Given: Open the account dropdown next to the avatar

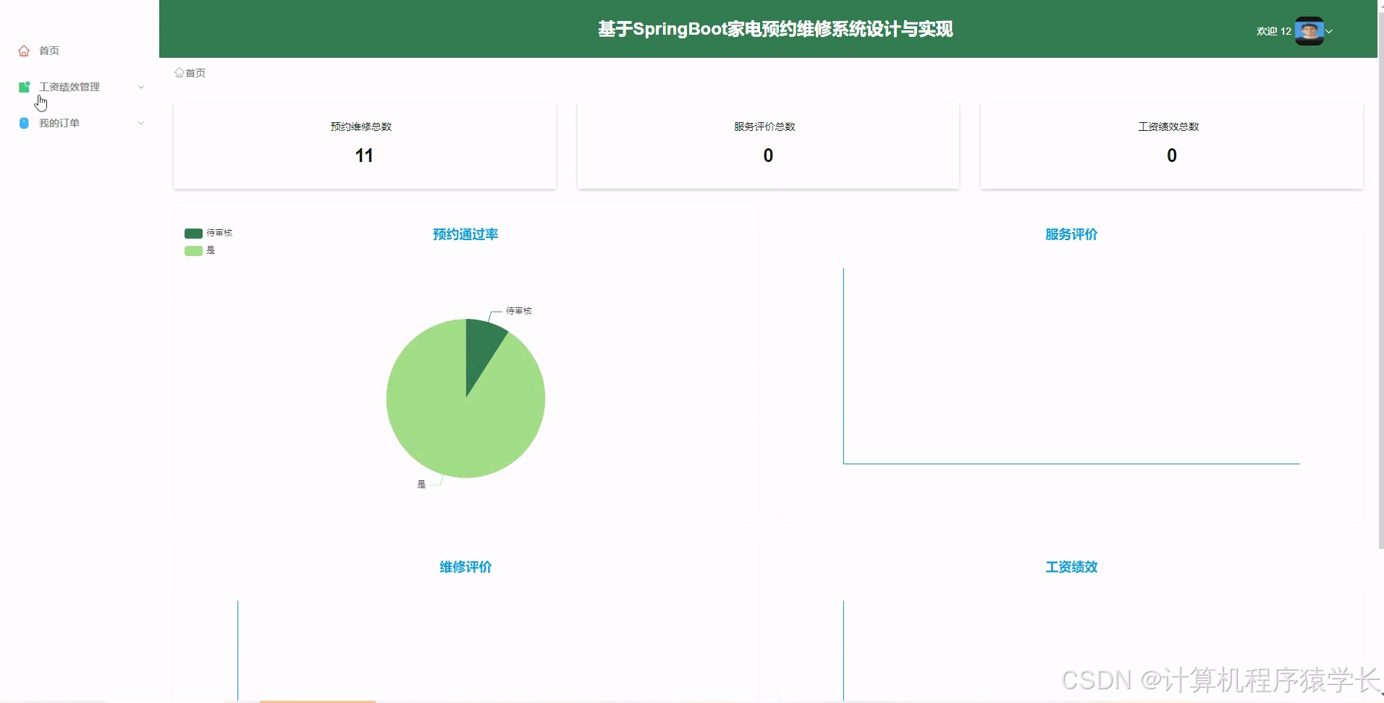Looking at the screenshot, I should click(x=1330, y=31).
